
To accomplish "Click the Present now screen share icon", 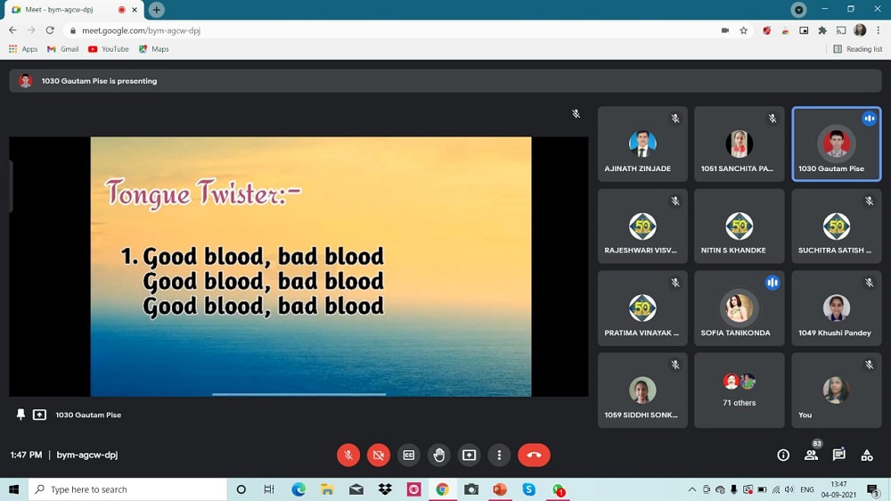I will click(x=469, y=455).
